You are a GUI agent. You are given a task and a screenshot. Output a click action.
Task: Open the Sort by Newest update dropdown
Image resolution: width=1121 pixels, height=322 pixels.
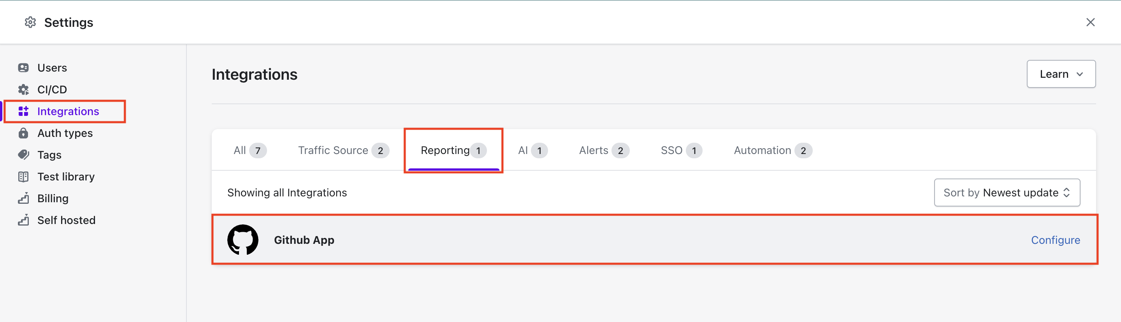[x=1007, y=192]
